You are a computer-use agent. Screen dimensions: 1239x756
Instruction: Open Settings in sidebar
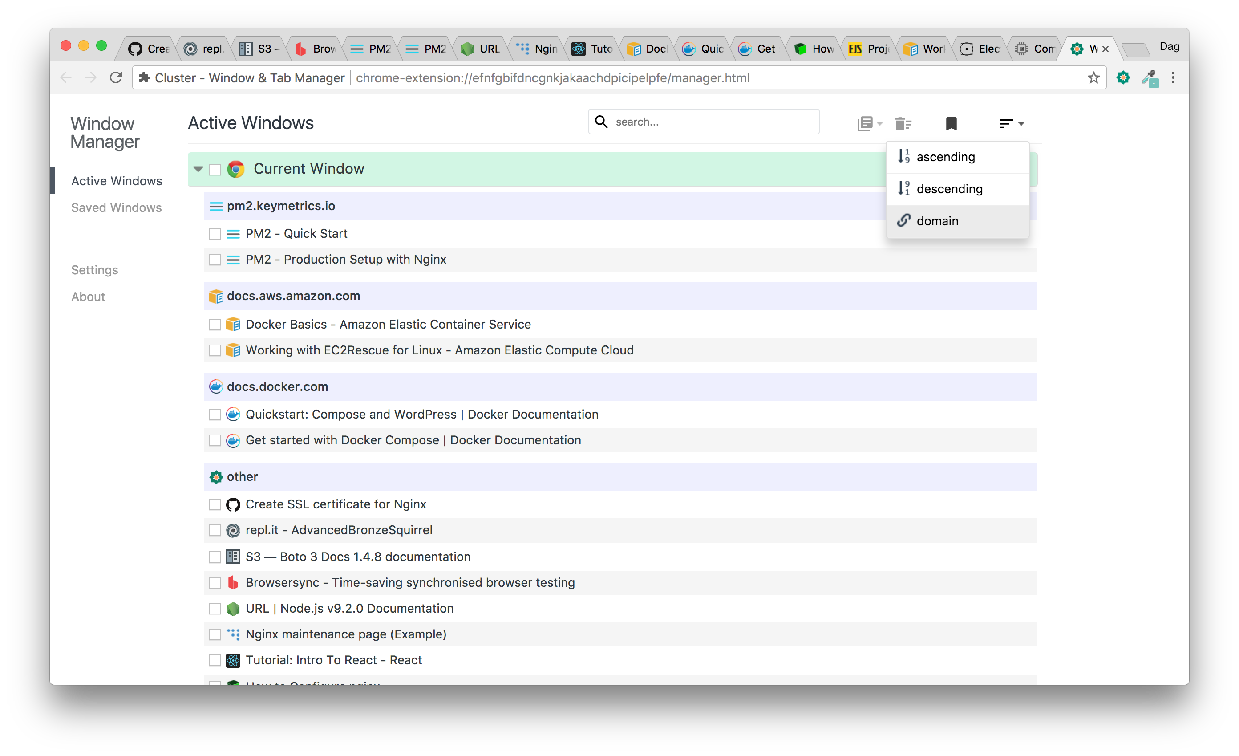click(94, 270)
